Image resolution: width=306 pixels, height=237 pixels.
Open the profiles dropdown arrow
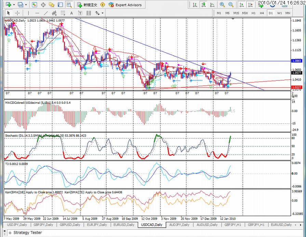[x=26, y=5]
